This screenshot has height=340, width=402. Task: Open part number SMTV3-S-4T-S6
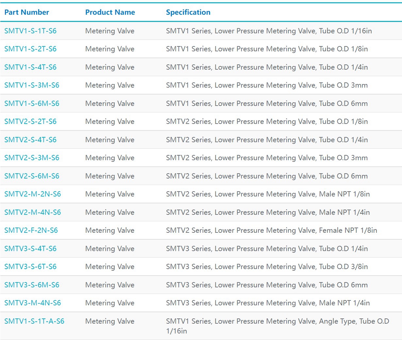pos(30,249)
